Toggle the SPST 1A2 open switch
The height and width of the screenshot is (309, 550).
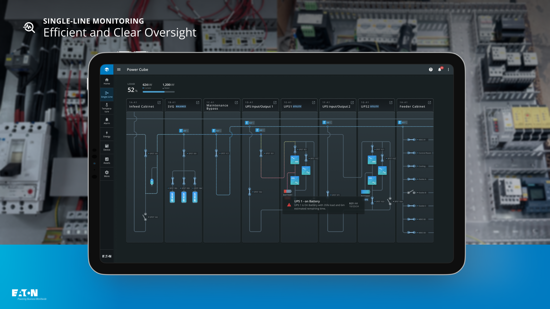145,217
